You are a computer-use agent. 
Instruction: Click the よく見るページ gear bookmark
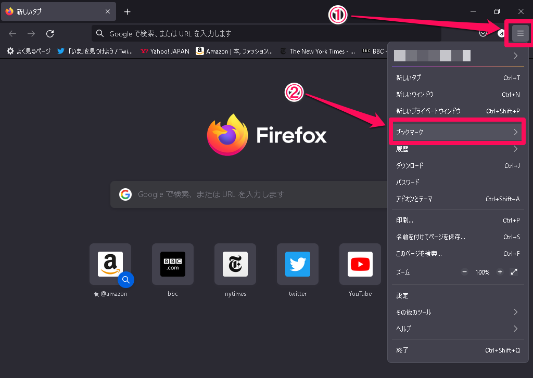point(29,51)
